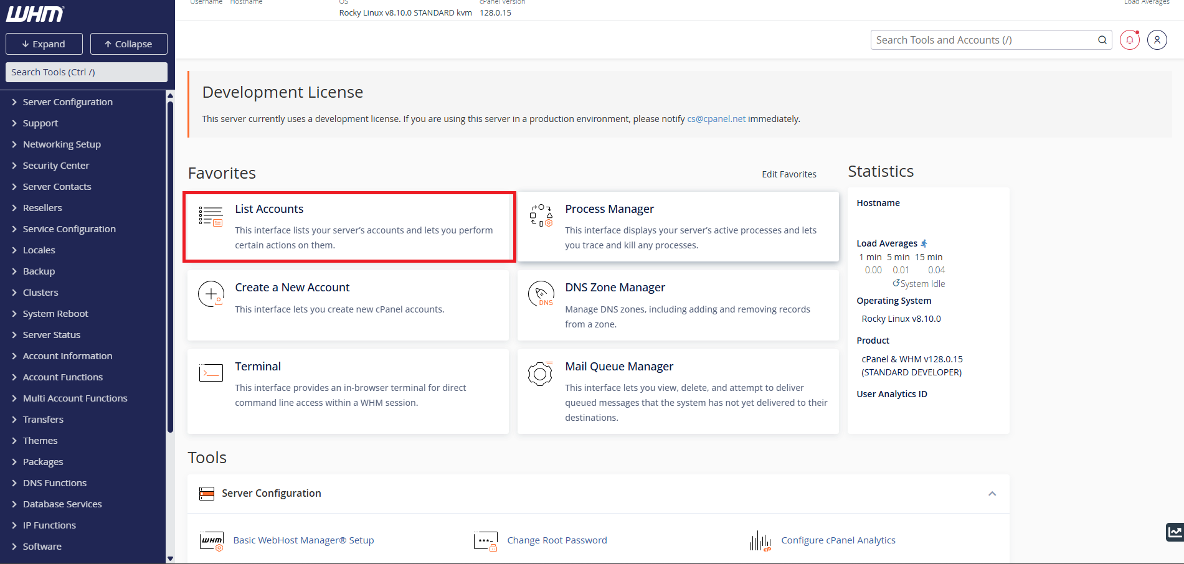1184x564 pixels.
Task: Open the cs@cpanel.net email link
Action: coord(716,119)
